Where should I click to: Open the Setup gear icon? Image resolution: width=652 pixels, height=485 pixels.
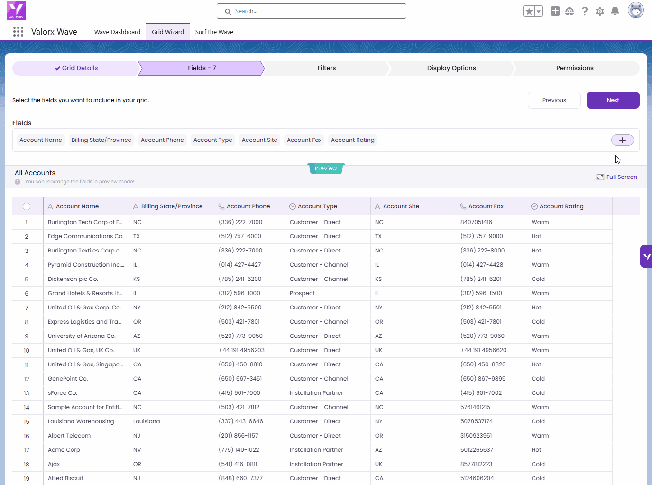click(x=600, y=11)
